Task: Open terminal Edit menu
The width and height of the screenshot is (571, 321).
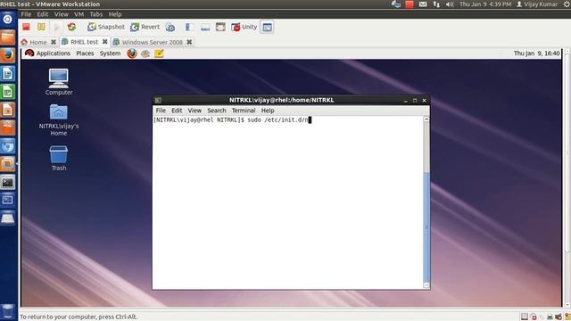Action: [x=177, y=111]
